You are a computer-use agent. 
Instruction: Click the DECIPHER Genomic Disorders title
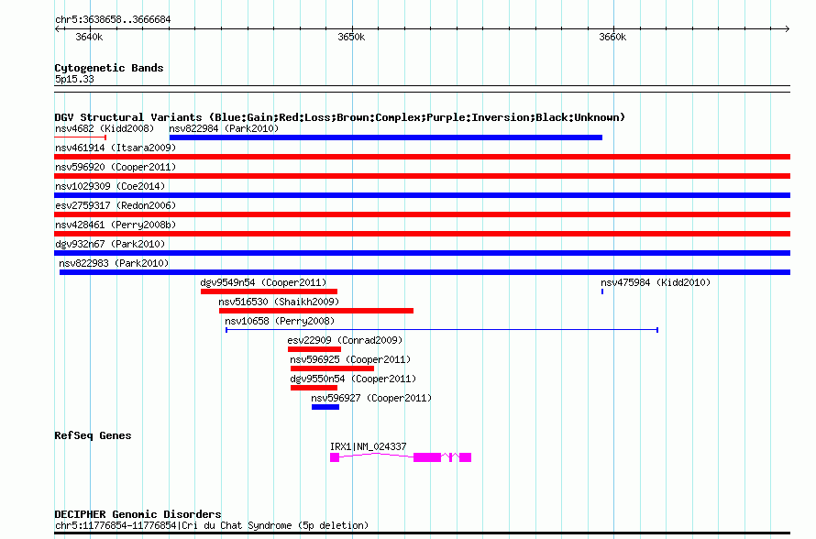[138, 514]
